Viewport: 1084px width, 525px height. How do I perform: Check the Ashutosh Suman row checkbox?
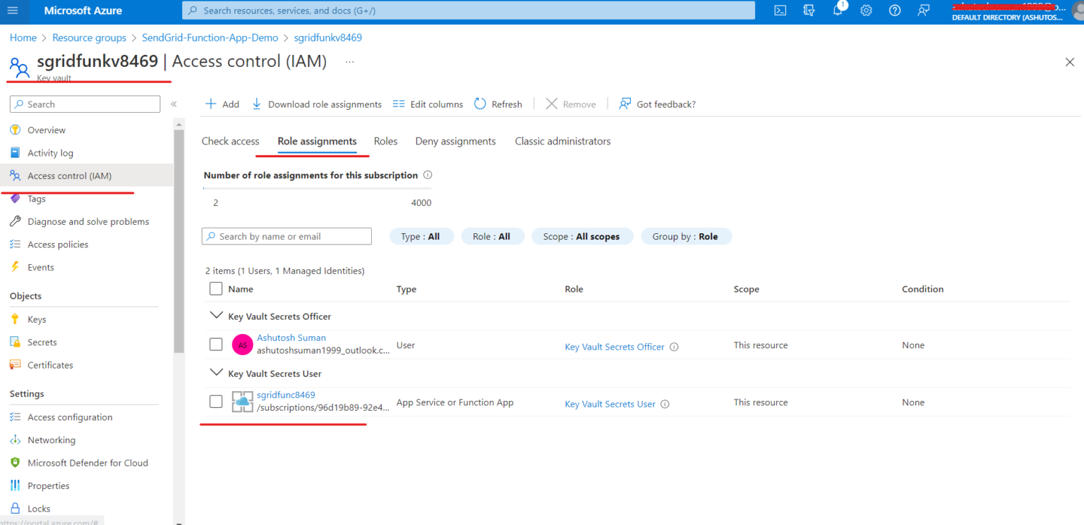[215, 344]
